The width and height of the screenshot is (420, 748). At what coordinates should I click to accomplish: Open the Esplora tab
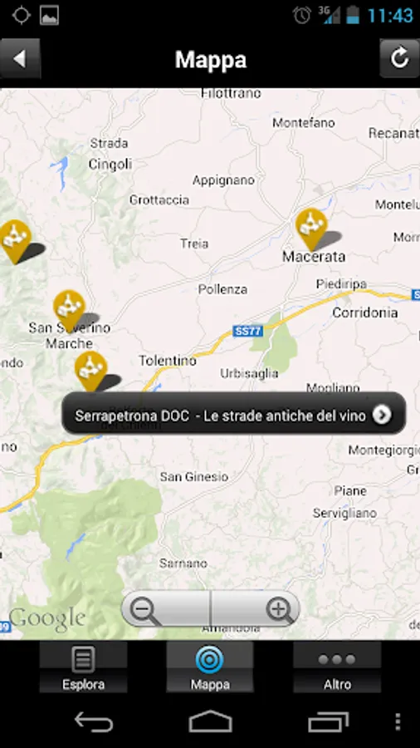[x=83, y=667]
